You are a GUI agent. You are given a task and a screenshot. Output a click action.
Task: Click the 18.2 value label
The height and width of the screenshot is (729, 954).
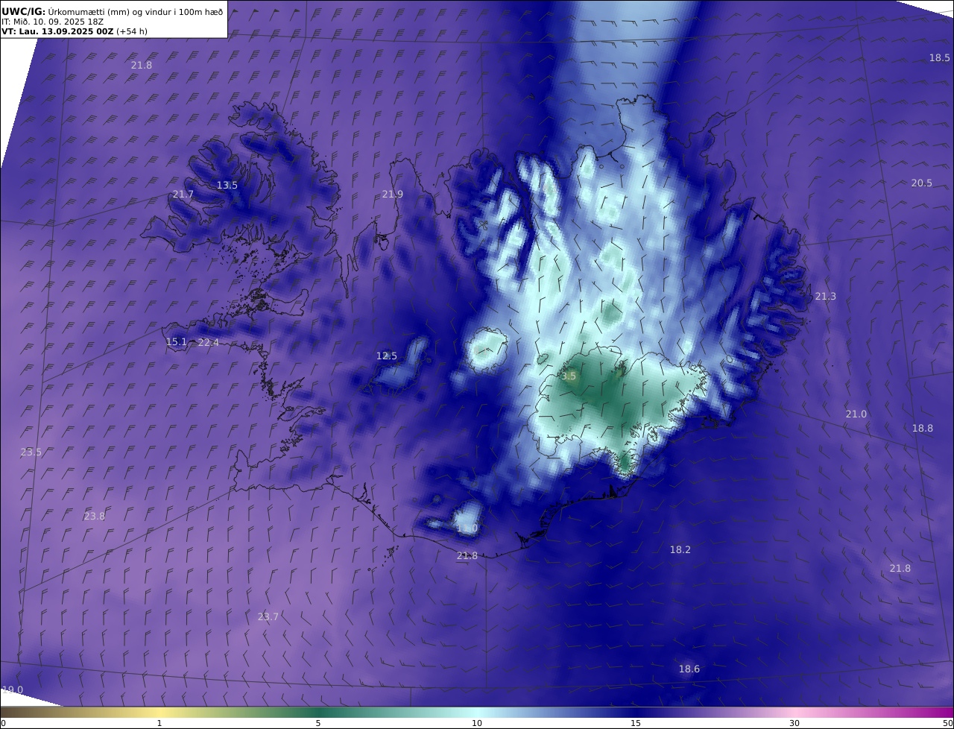(x=680, y=550)
